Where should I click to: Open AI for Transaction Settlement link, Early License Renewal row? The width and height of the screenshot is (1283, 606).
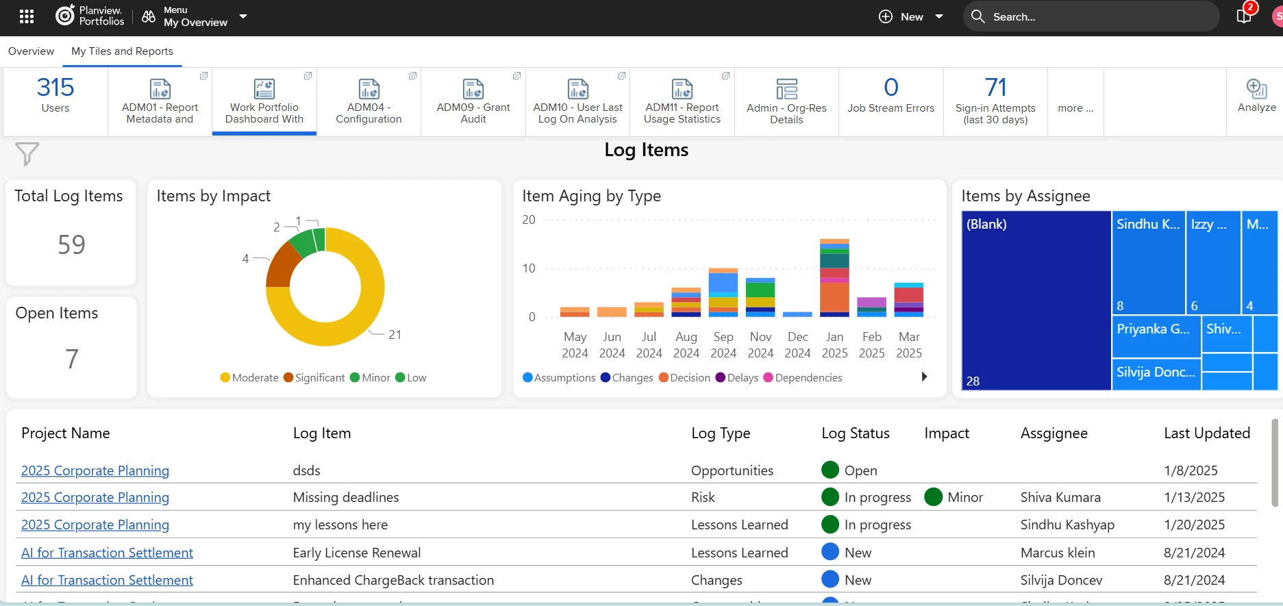(x=107, y=553)
